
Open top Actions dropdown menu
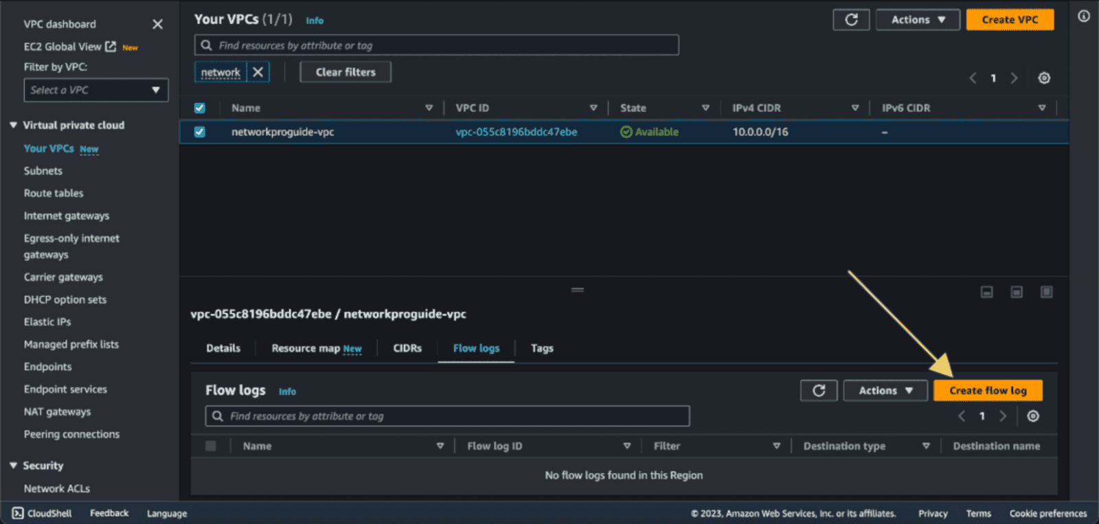(x=918, y=20)
